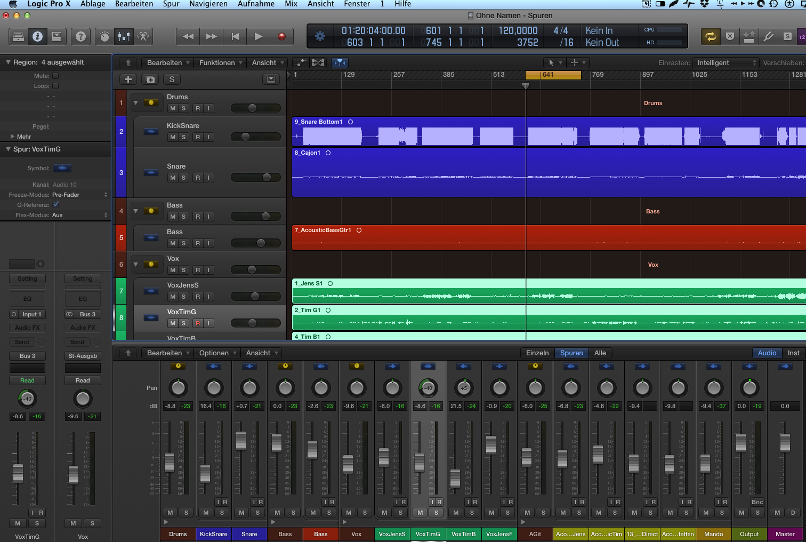The height and width of the screenshot is (542, 806).
Task: Open the Fenster menu in menu bar
Action: tap(357, 4)
